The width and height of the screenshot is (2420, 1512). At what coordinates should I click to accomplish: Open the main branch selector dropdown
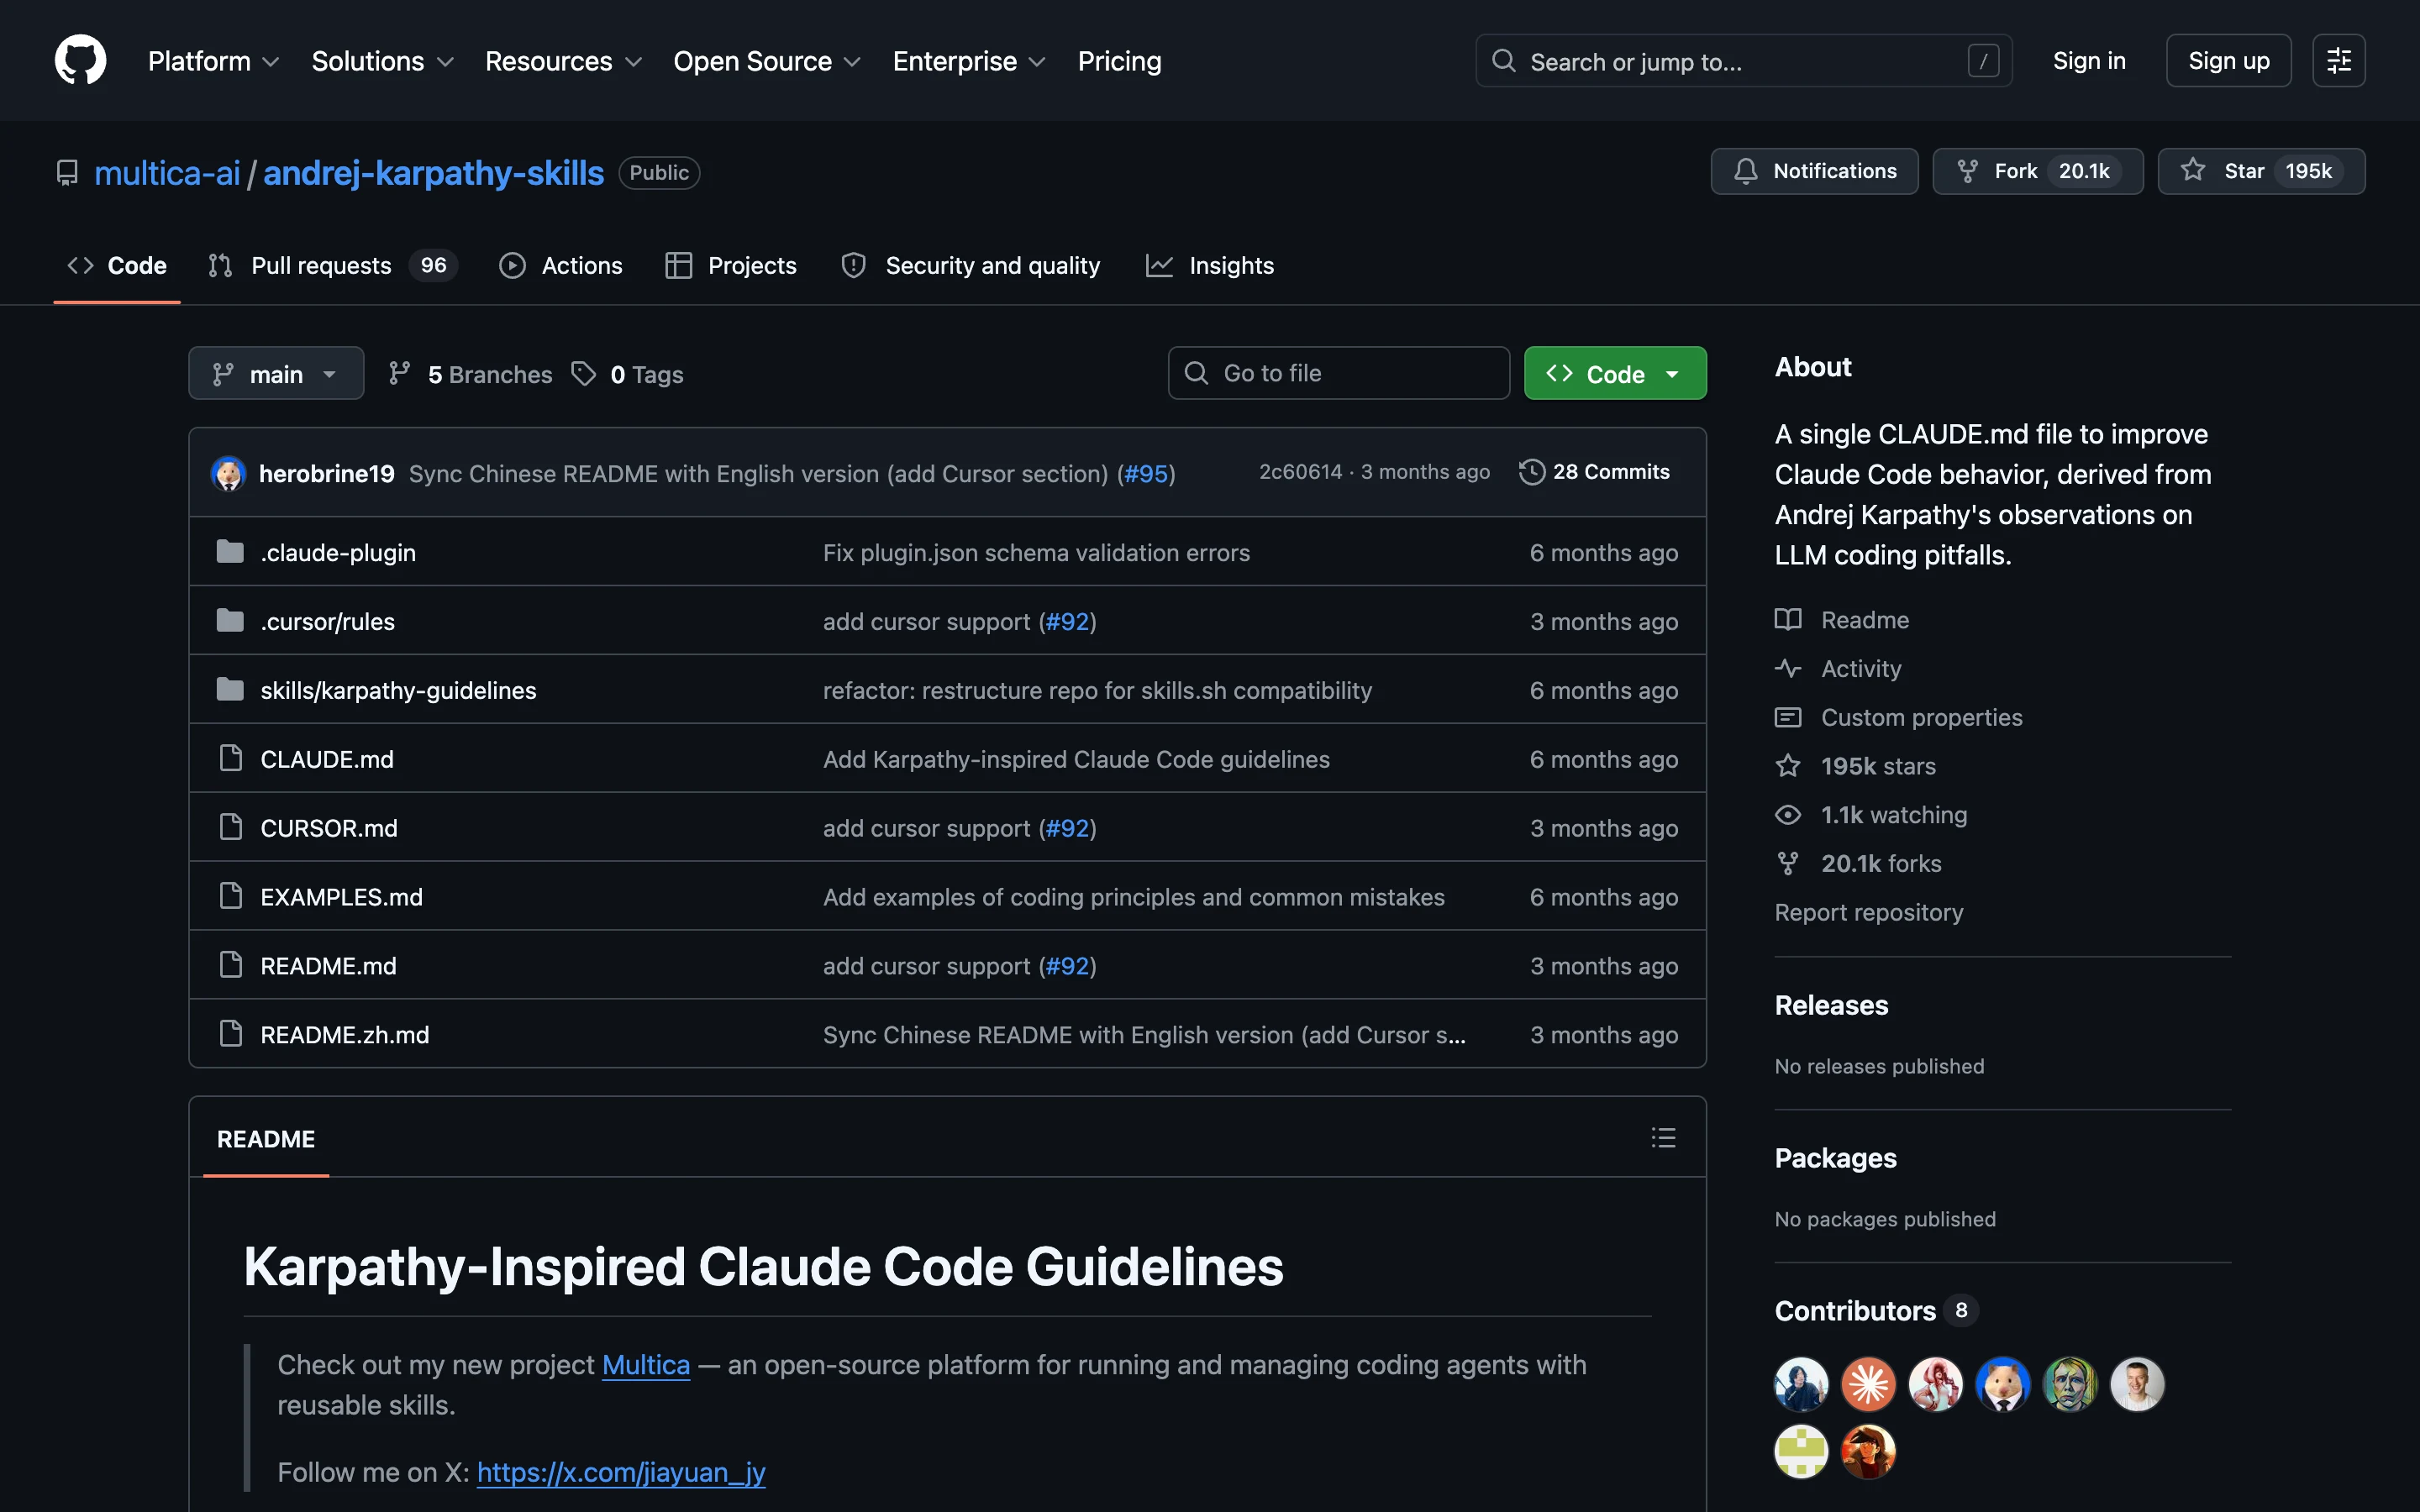pyautogui.click(x=276, y=374)
